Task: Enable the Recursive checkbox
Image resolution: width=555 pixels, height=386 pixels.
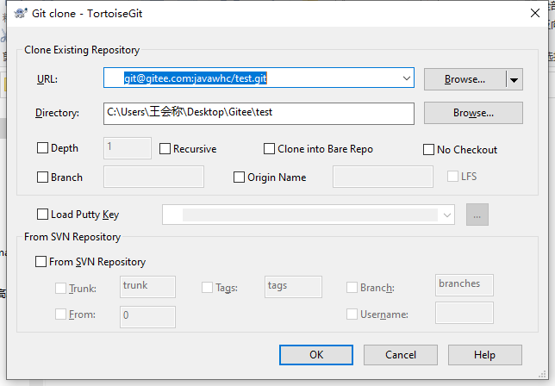Action: 165,148
